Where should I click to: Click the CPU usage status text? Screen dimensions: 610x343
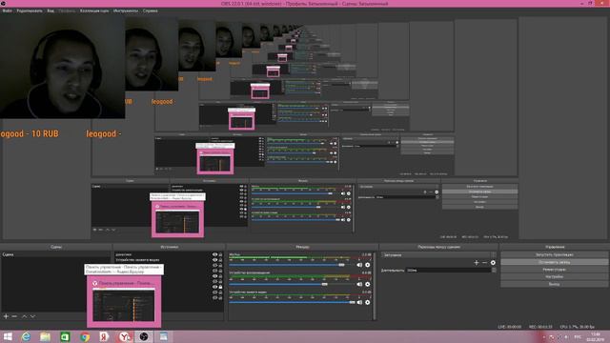point(577,327)
